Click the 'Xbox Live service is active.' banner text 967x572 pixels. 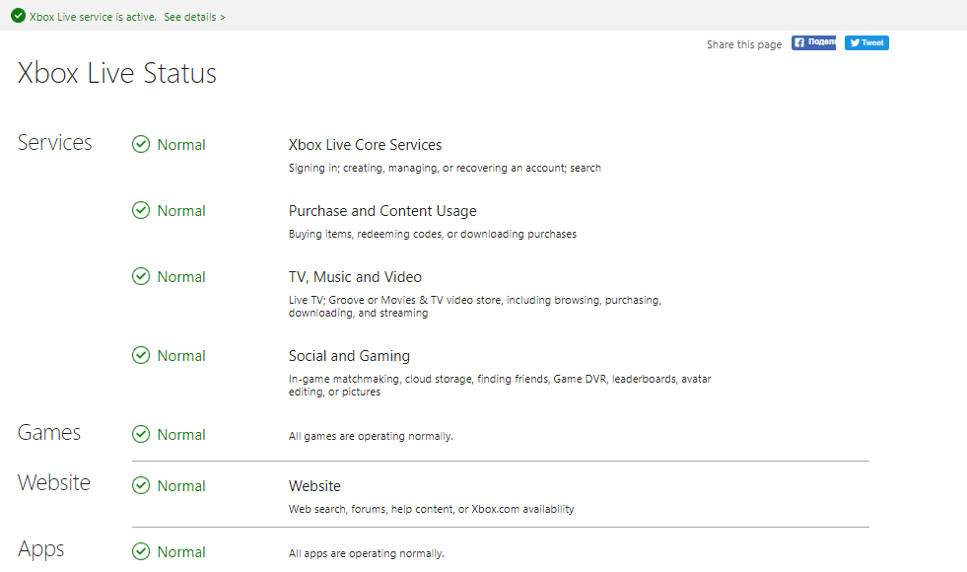click(93, 18)
